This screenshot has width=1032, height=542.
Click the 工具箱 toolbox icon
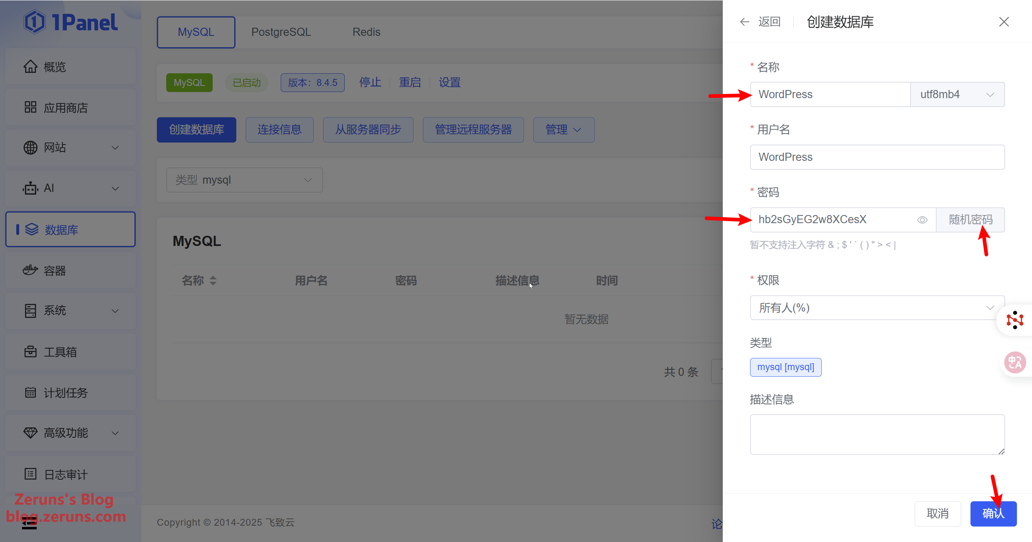pos(30,352)
